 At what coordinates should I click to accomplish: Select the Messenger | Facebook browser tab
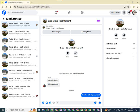pyautogui.click(x=17, y=2)
